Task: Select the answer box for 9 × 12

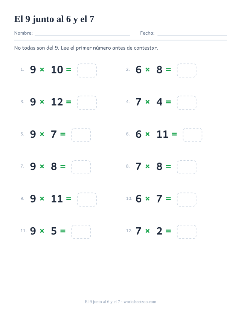Action: tap(87, 103)
